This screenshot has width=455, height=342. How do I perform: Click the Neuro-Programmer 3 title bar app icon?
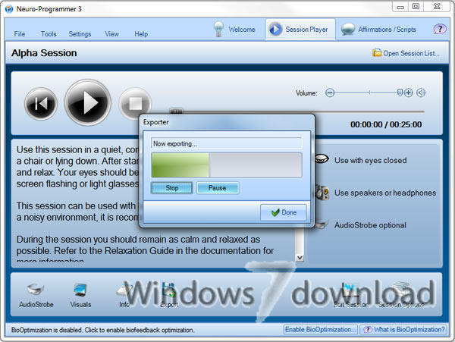[9, 9]
